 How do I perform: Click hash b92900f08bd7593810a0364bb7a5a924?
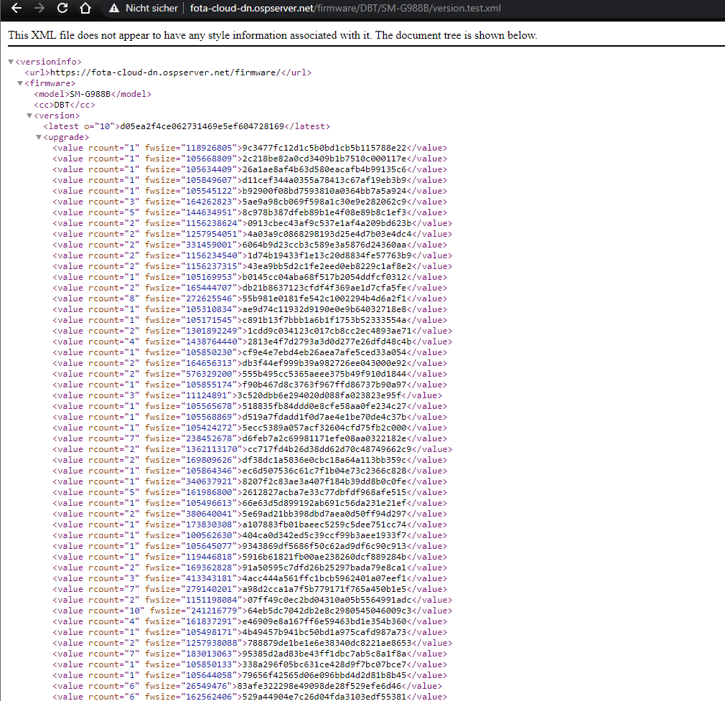(324, 191)
